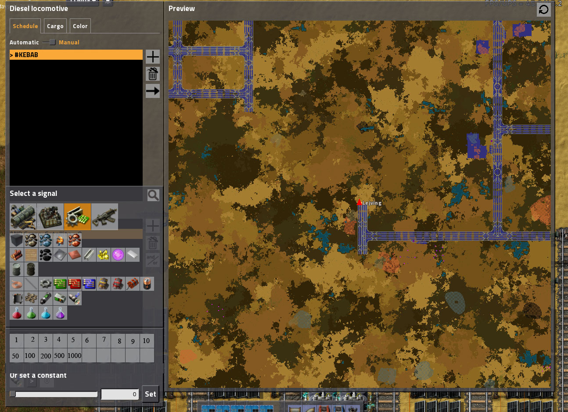Pick the constant value 1
Image resolution: width=568 pixels, height=412 pixels.
[17, 340]
